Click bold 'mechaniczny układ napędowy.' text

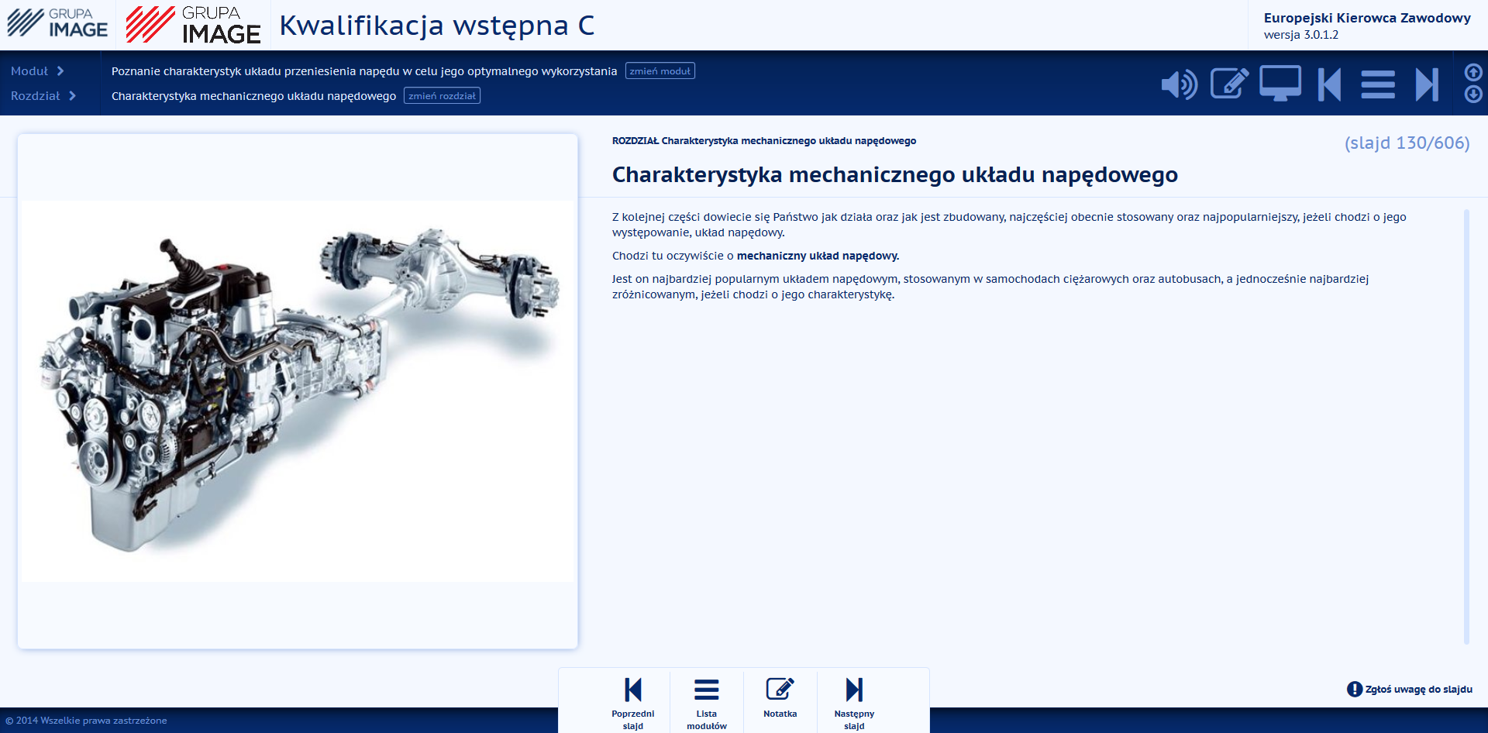[818, 256]
